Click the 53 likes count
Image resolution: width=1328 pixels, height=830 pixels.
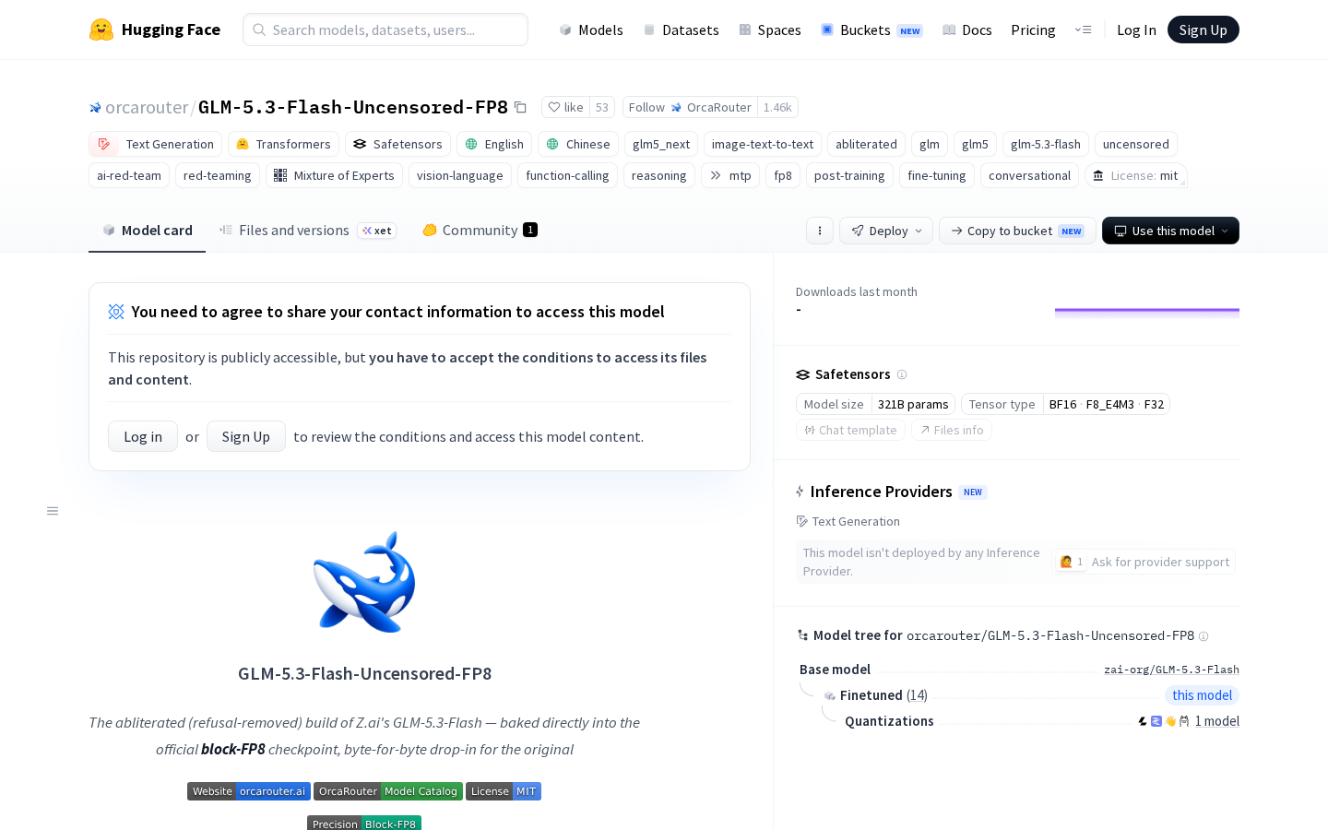[602, 107]
